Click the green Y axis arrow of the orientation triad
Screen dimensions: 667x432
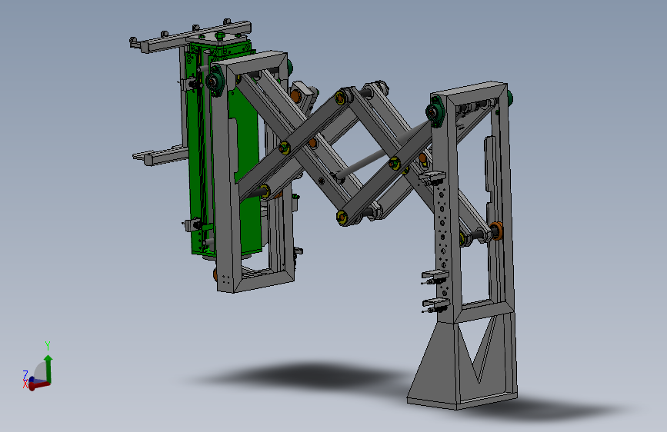coord(48,368)
